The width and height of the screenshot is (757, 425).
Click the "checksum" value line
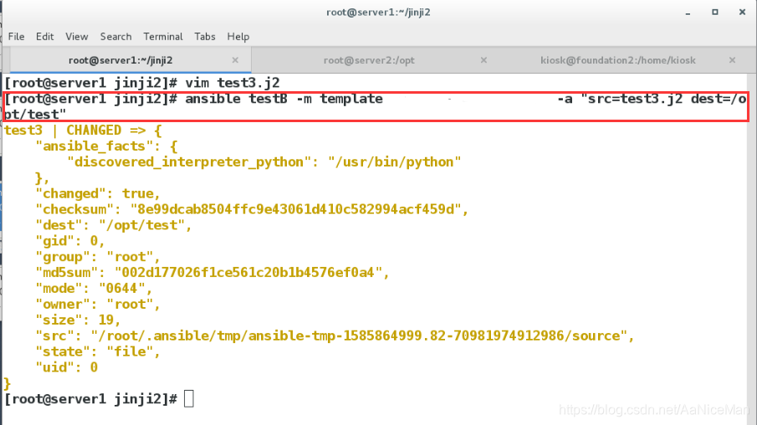(252, 210)
